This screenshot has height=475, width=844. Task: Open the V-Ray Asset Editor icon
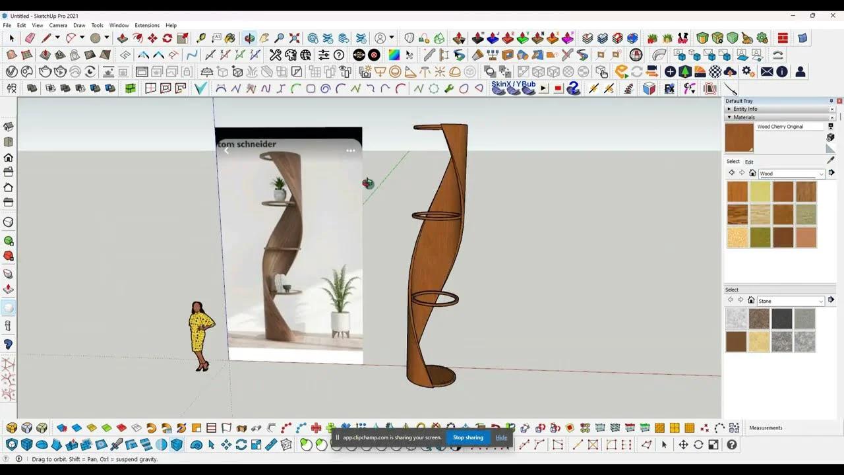(11, 71)
